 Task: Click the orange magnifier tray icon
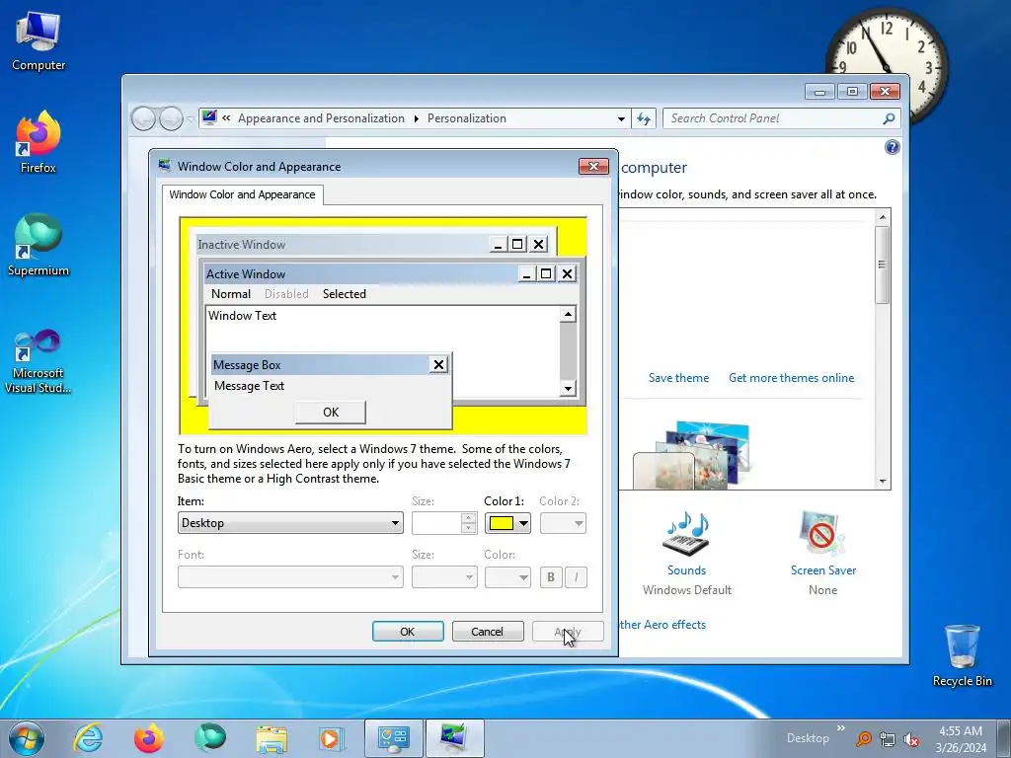864,739
